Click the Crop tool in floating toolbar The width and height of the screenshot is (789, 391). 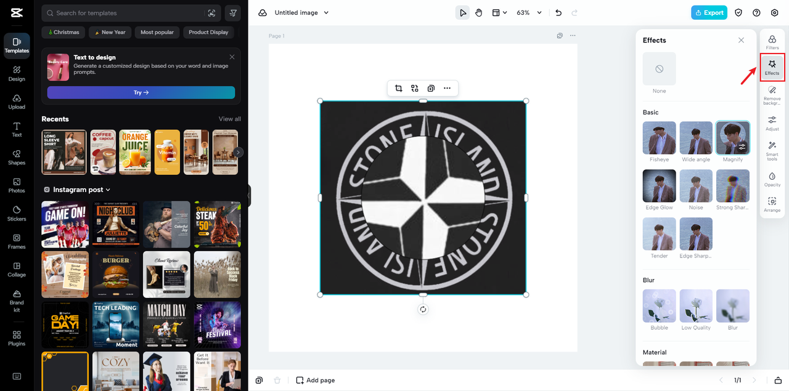(x=399, y=88)
